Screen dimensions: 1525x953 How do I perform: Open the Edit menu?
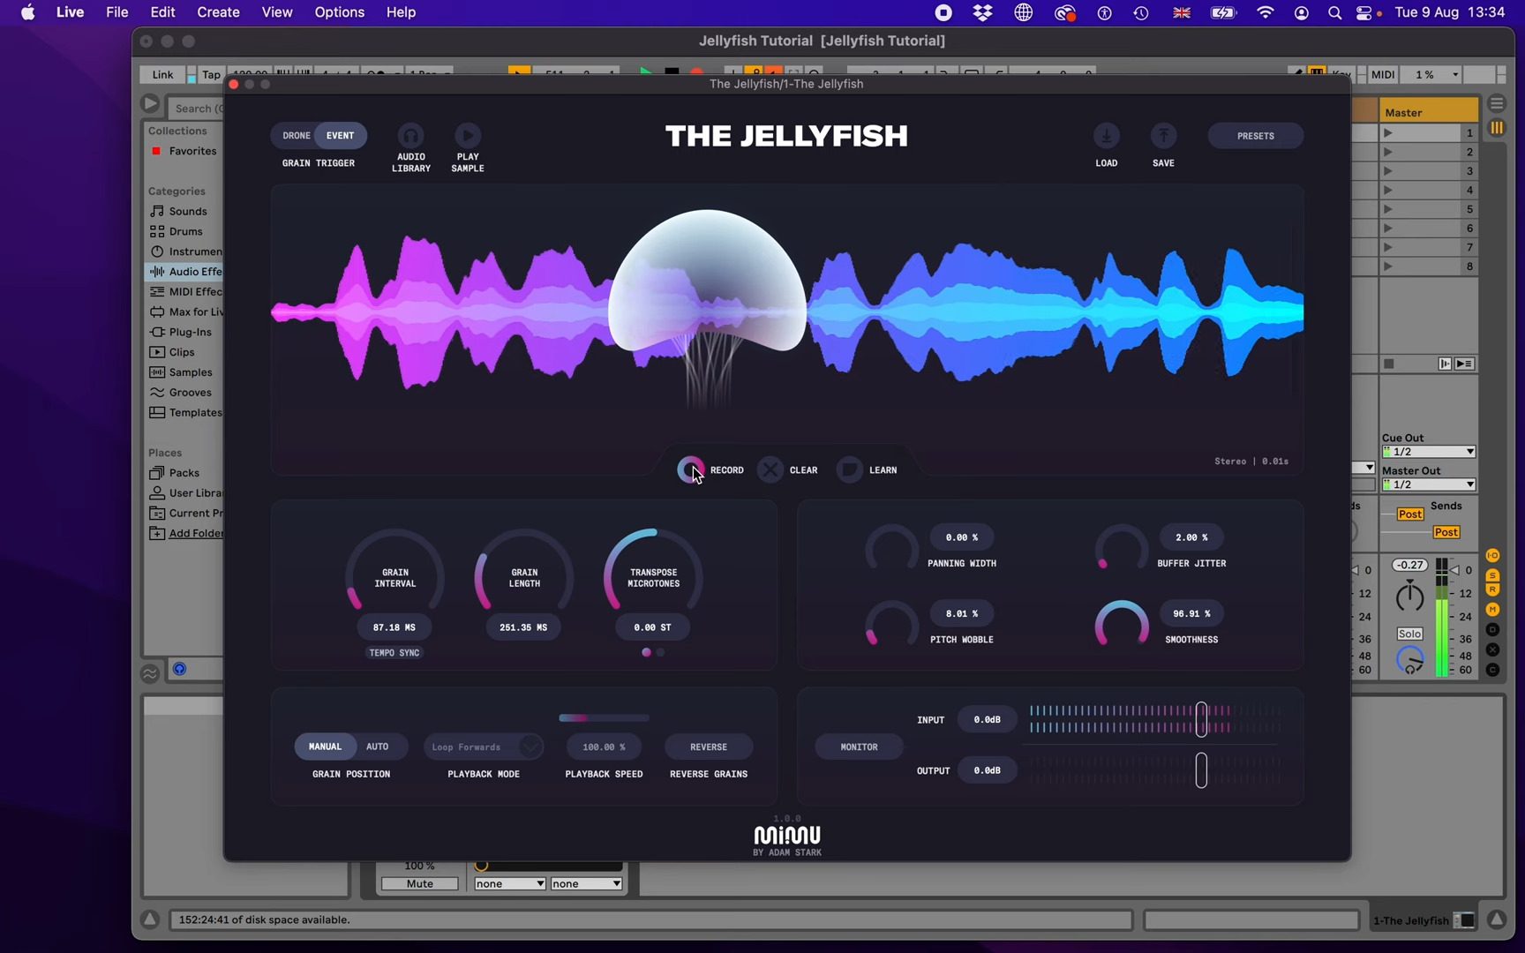162,12
